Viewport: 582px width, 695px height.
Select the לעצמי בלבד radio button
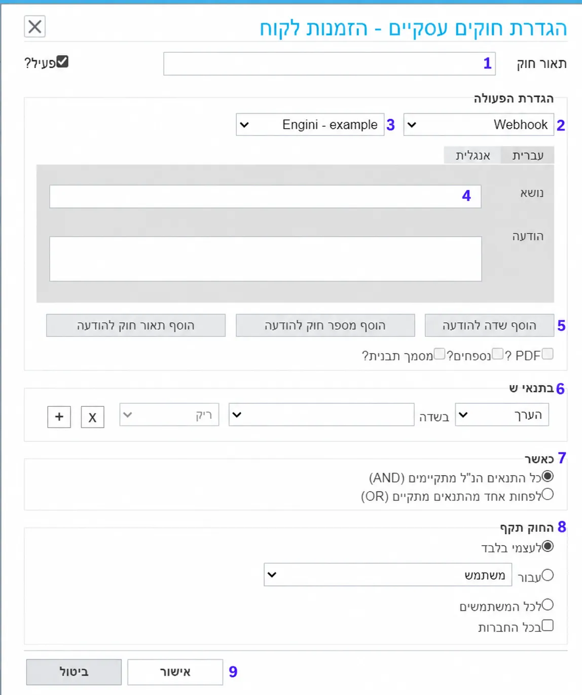[x=548, y=546]
